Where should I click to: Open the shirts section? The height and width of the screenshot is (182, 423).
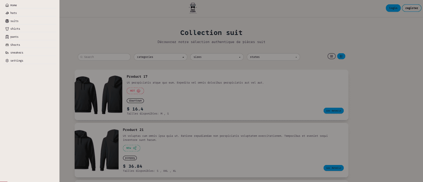click(x=30, y=29)
